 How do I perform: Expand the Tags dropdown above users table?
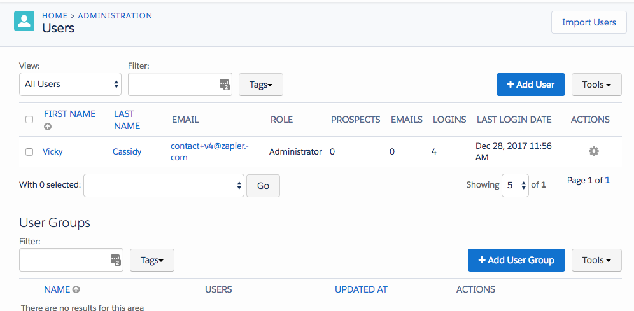[261, 85]
